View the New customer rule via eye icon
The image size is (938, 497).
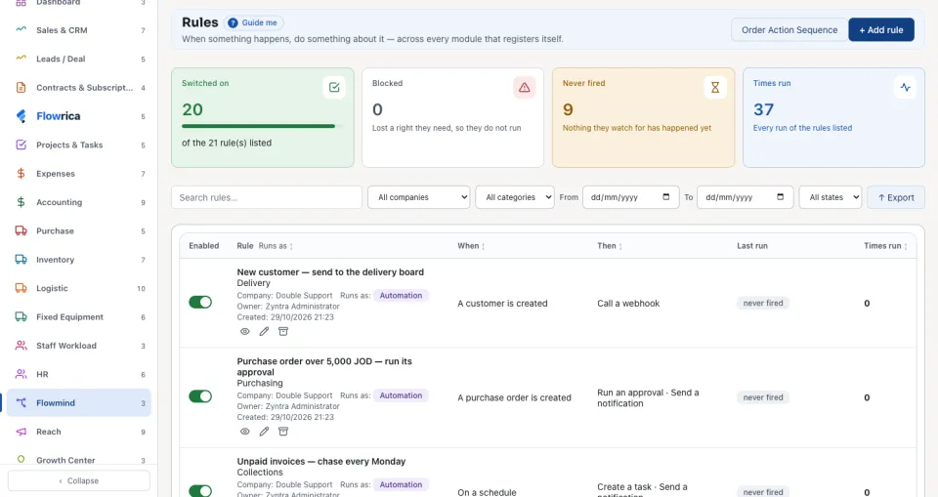[x=244, y=331]
